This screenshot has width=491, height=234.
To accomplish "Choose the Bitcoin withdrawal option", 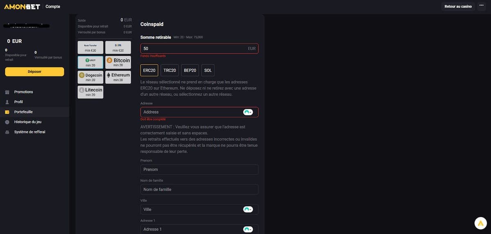I will coord(118,62).
